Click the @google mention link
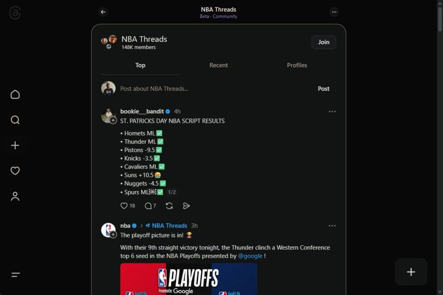The height and width of the screenshot is (295, 443). pos(250,256)
